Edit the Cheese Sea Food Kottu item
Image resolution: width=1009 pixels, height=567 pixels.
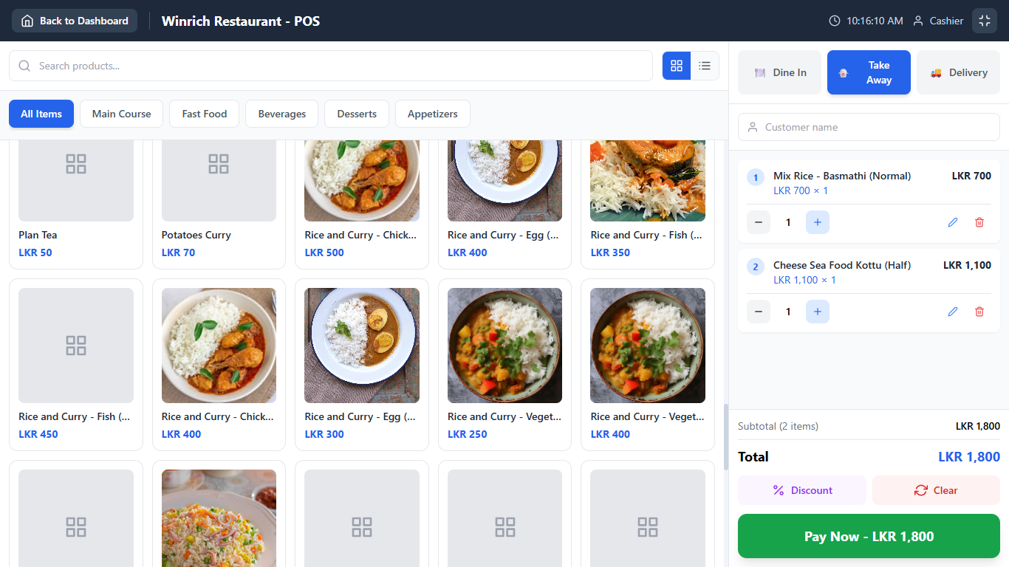coord(952,312)
